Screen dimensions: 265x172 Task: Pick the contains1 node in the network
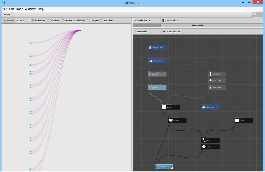point(217,74)
